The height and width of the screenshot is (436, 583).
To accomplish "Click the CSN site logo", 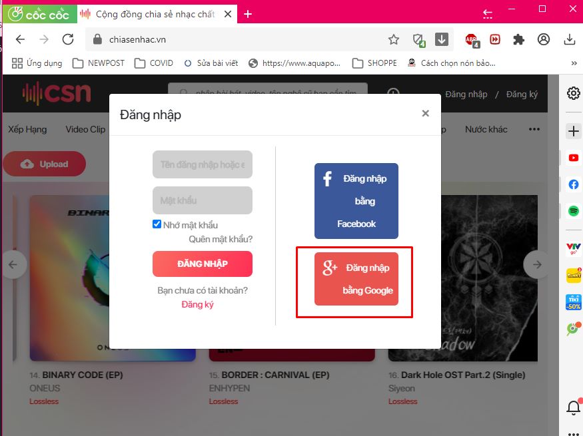I will [57, 93].
